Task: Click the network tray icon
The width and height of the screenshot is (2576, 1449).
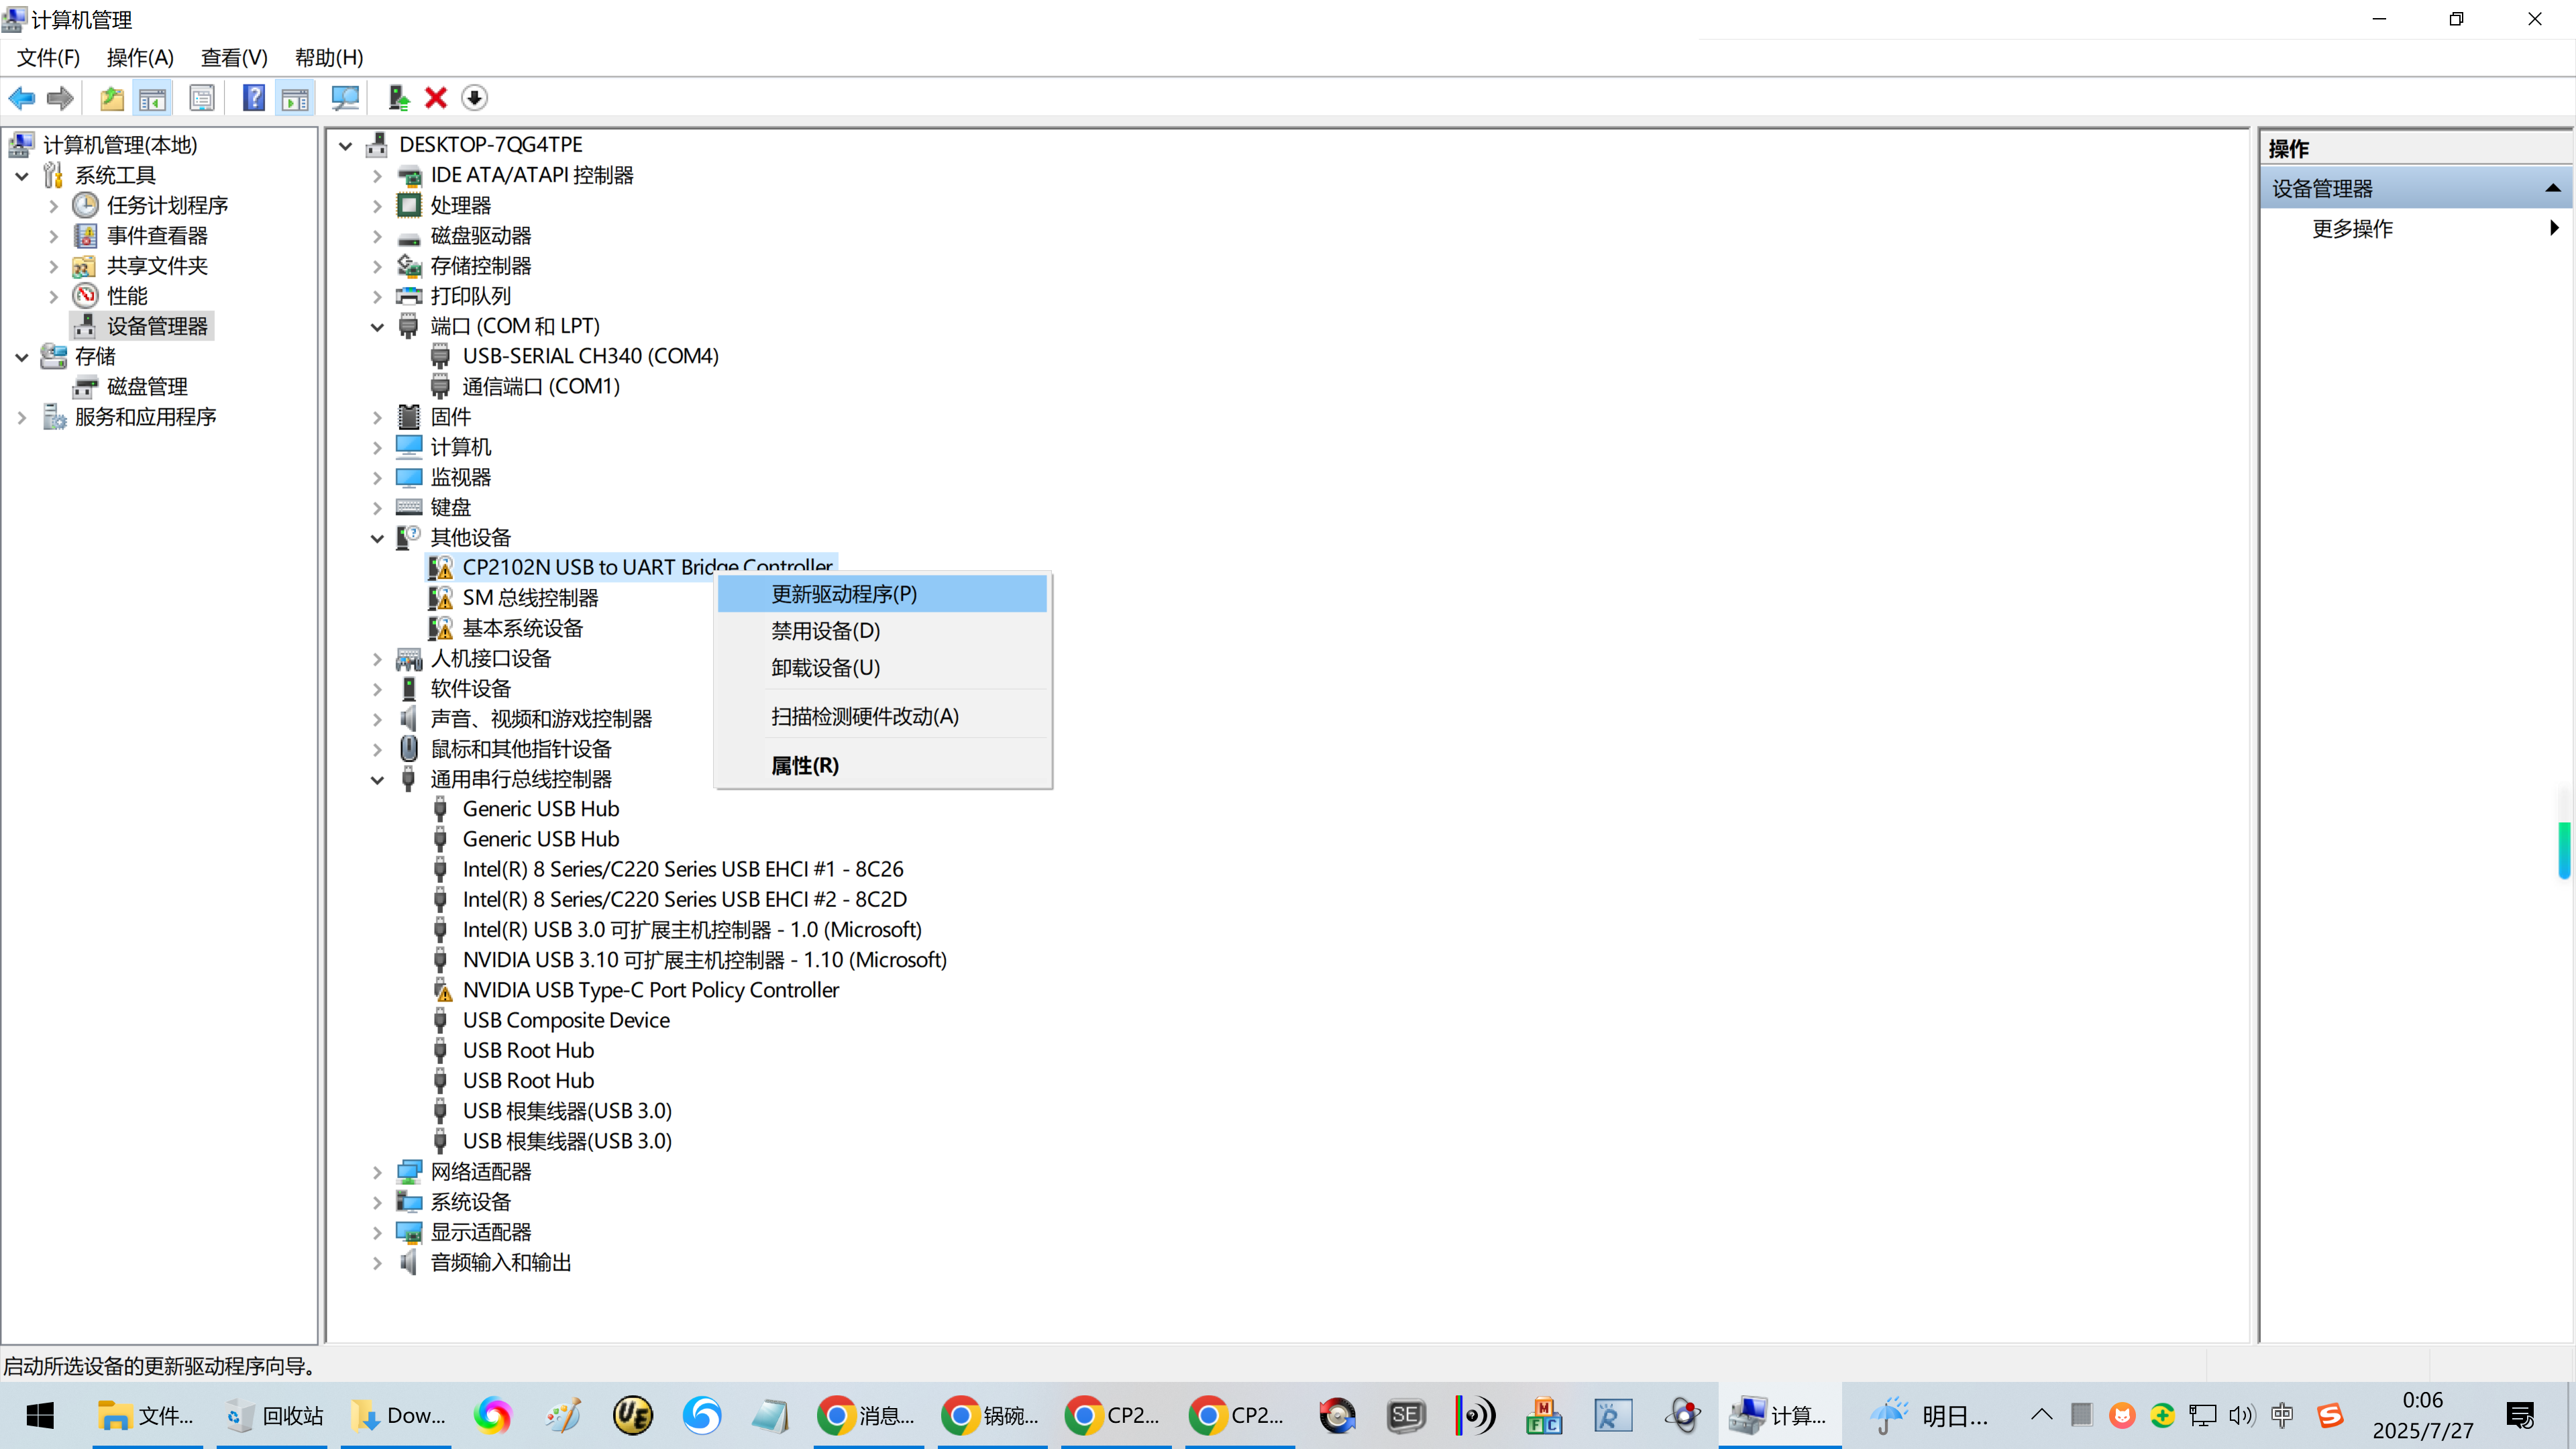Action: coord(2202,1415)
